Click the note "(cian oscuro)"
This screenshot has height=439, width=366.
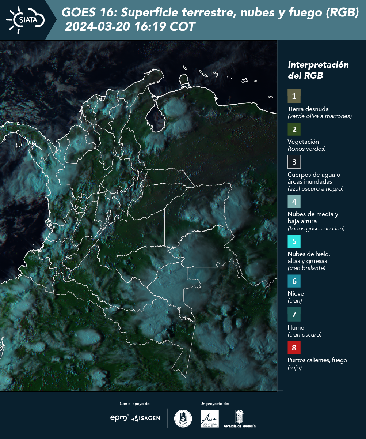305,334
